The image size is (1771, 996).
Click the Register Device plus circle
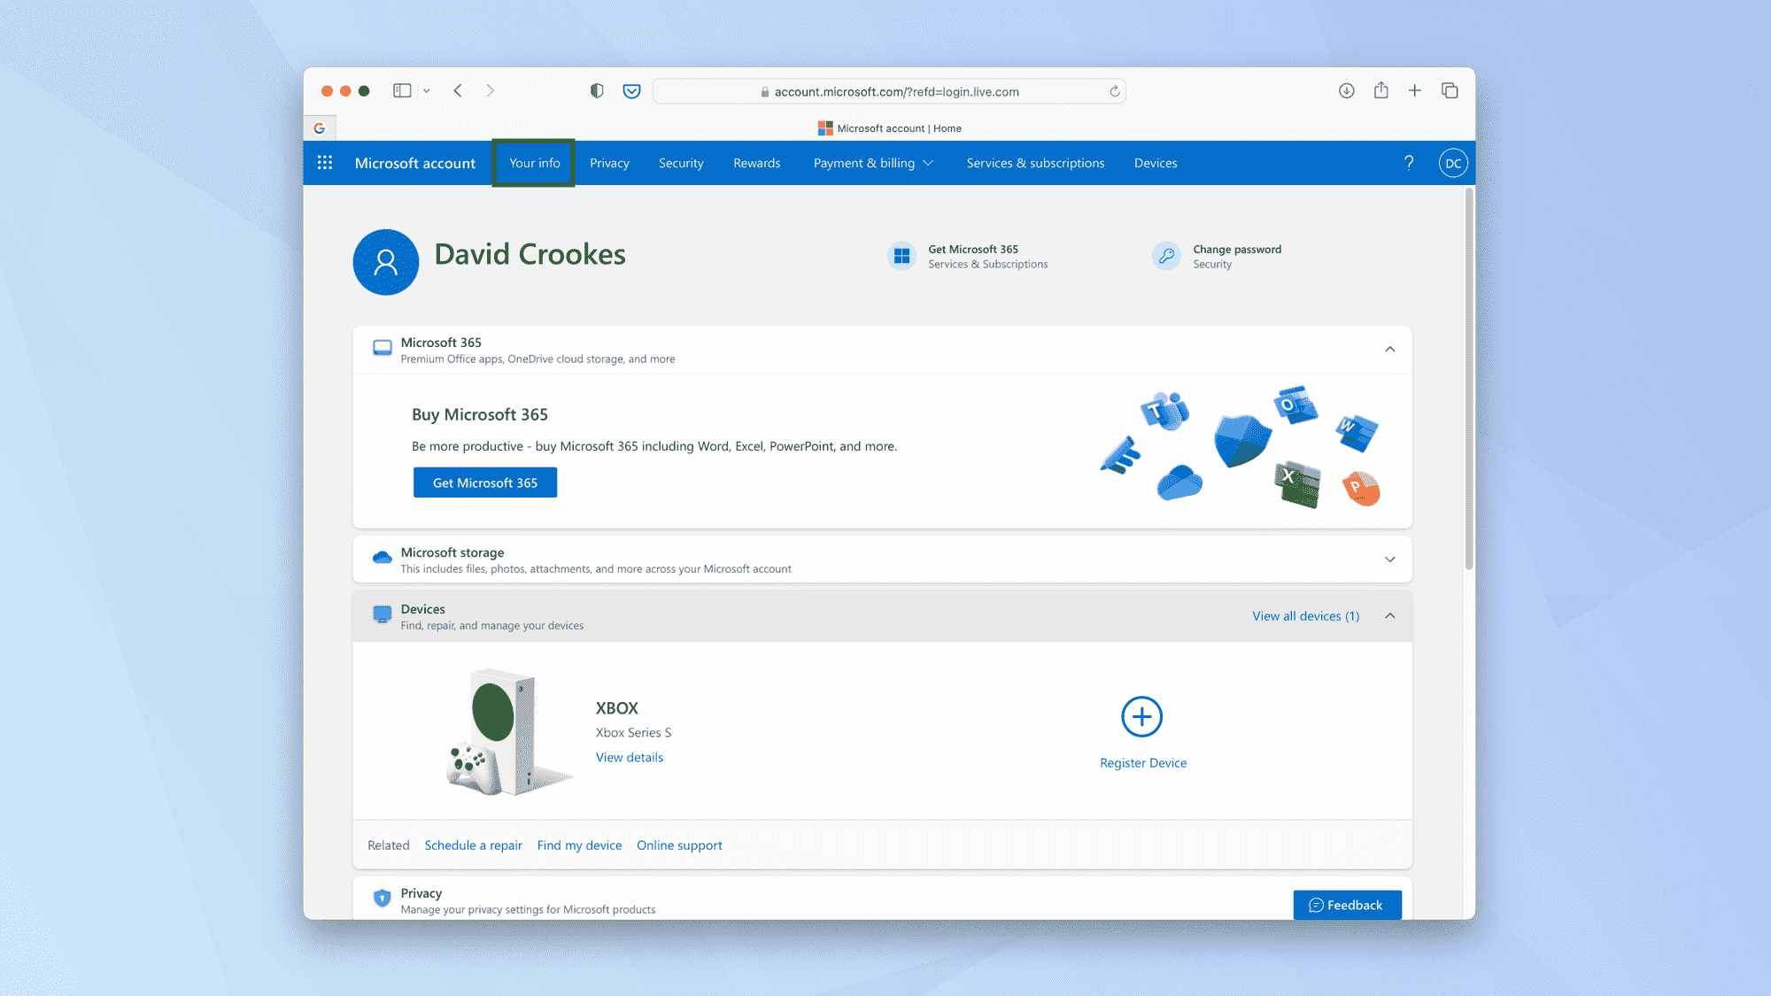coord(1142,716)
